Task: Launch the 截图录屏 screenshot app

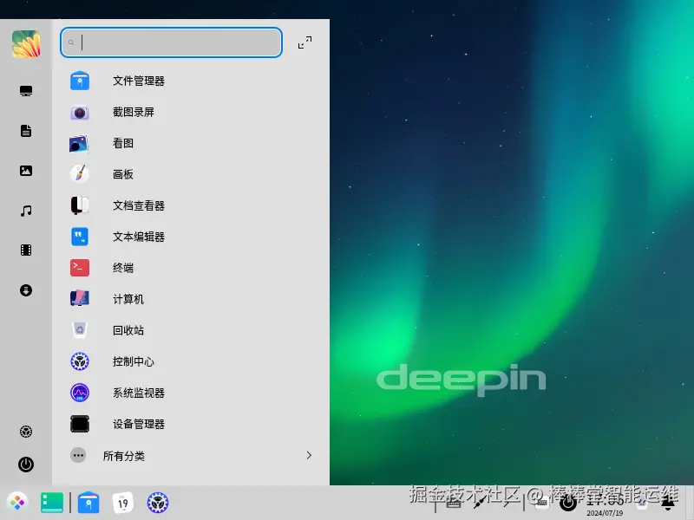Action: point(190,113)
